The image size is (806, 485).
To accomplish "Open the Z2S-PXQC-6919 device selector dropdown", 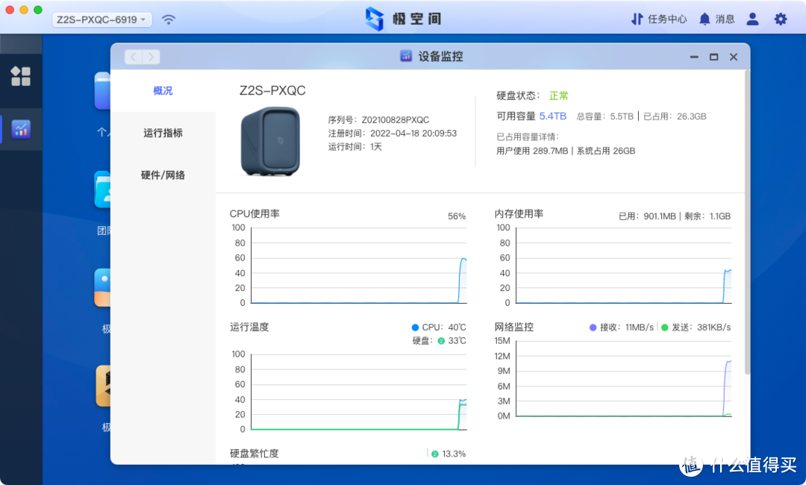I will 101,19.
